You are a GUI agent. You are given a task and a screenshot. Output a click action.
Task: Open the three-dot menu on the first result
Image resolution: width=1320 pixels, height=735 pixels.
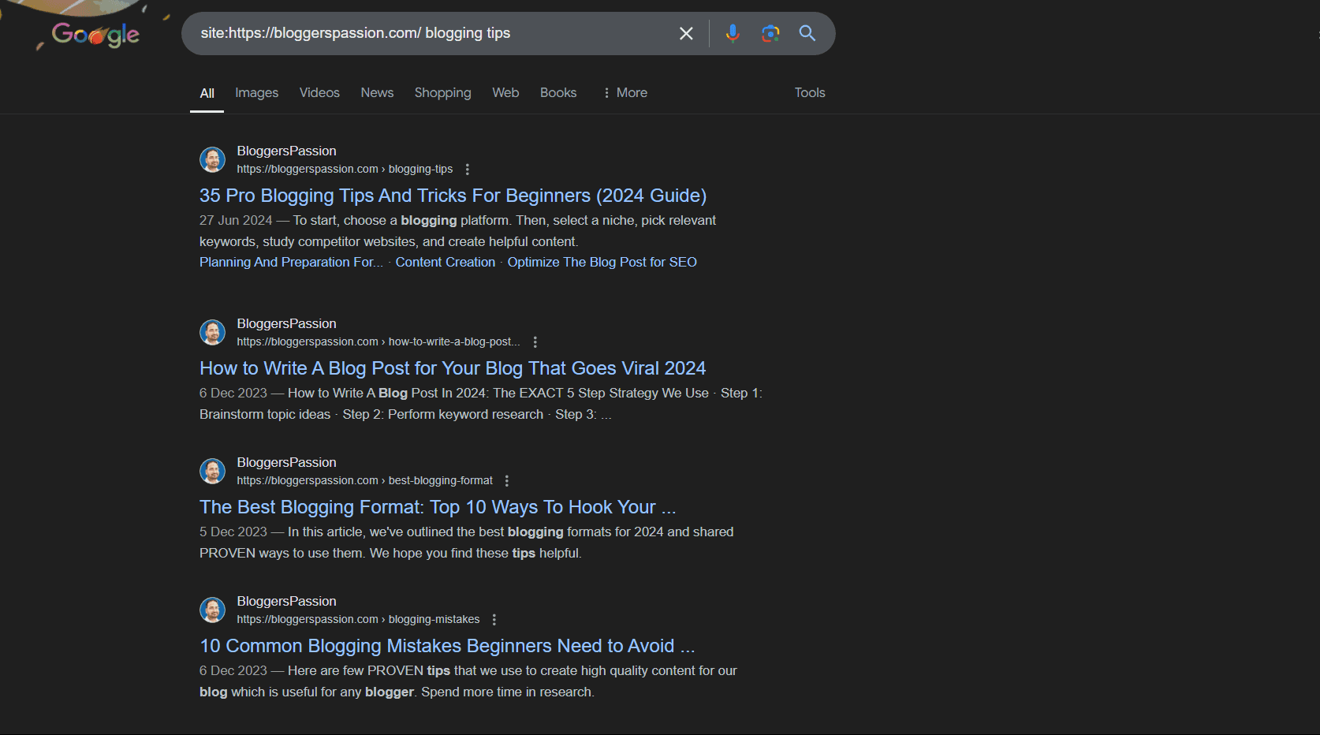tap(468, 169)
